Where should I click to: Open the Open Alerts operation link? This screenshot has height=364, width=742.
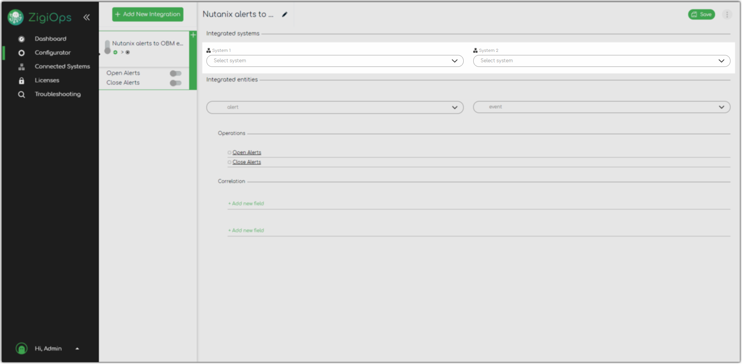[x=247, y=153]
